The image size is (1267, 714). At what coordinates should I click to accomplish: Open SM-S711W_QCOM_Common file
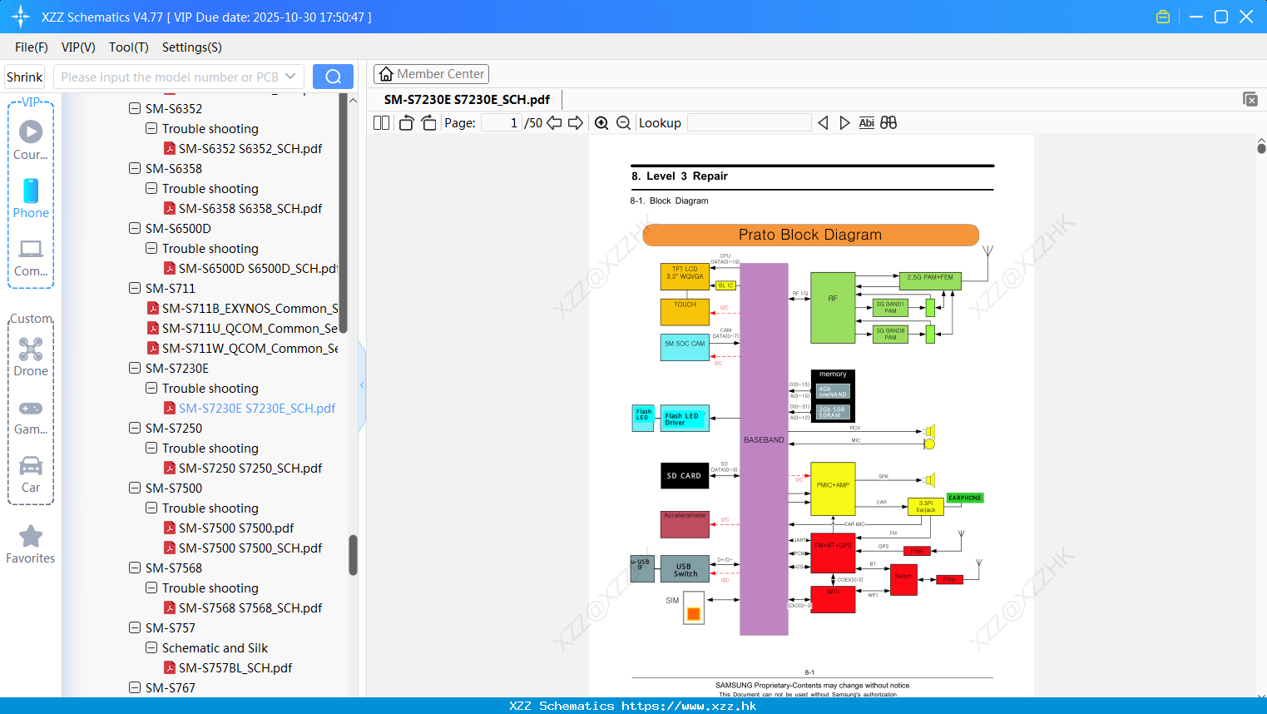tap(250, 348)
